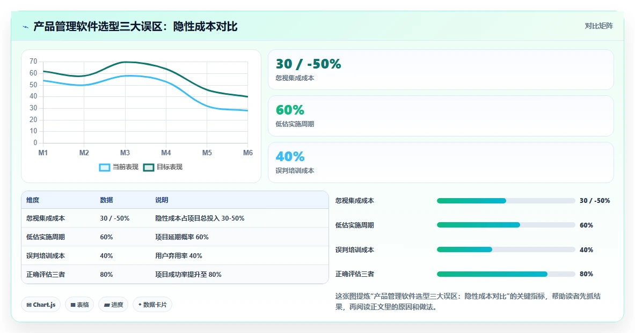Click the summary paragraph below progress bars
The height and width of the screenshot is (333, 635).
[468, 301]
